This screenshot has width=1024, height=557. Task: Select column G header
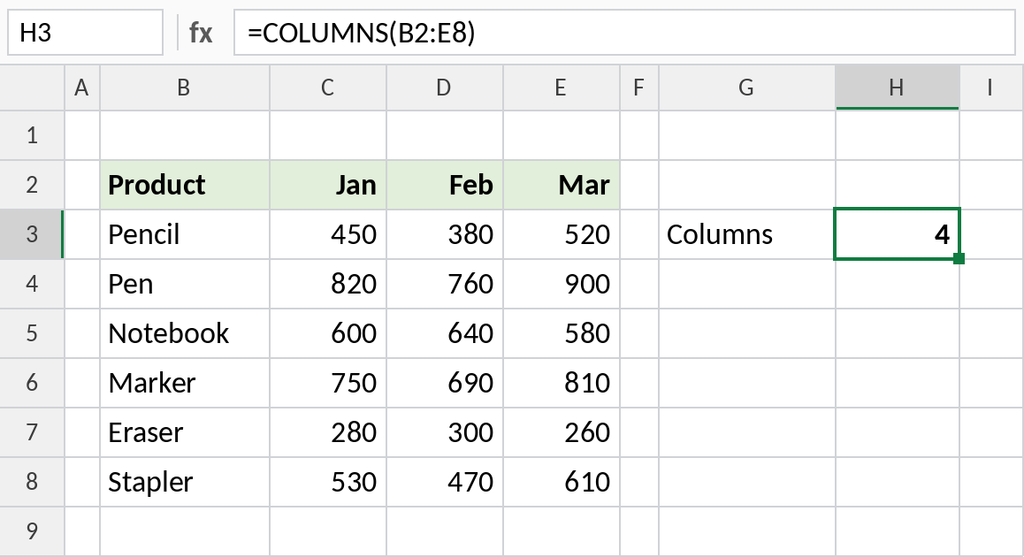(746, 88)
